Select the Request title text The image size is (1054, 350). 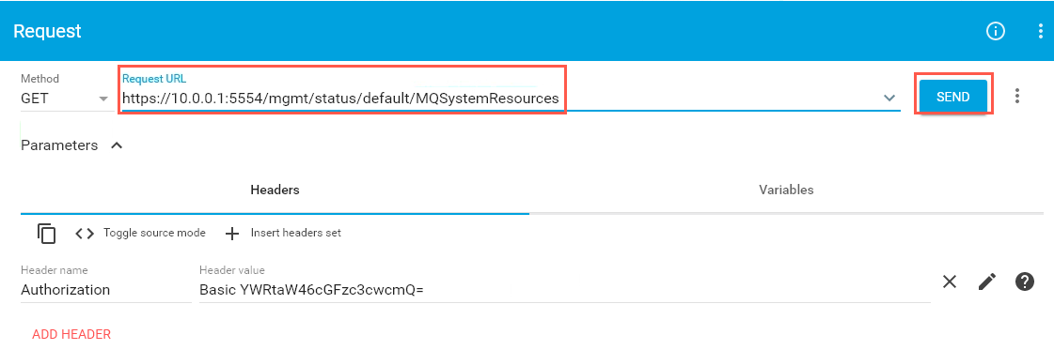pyautogui.click(x=47, y=31)
